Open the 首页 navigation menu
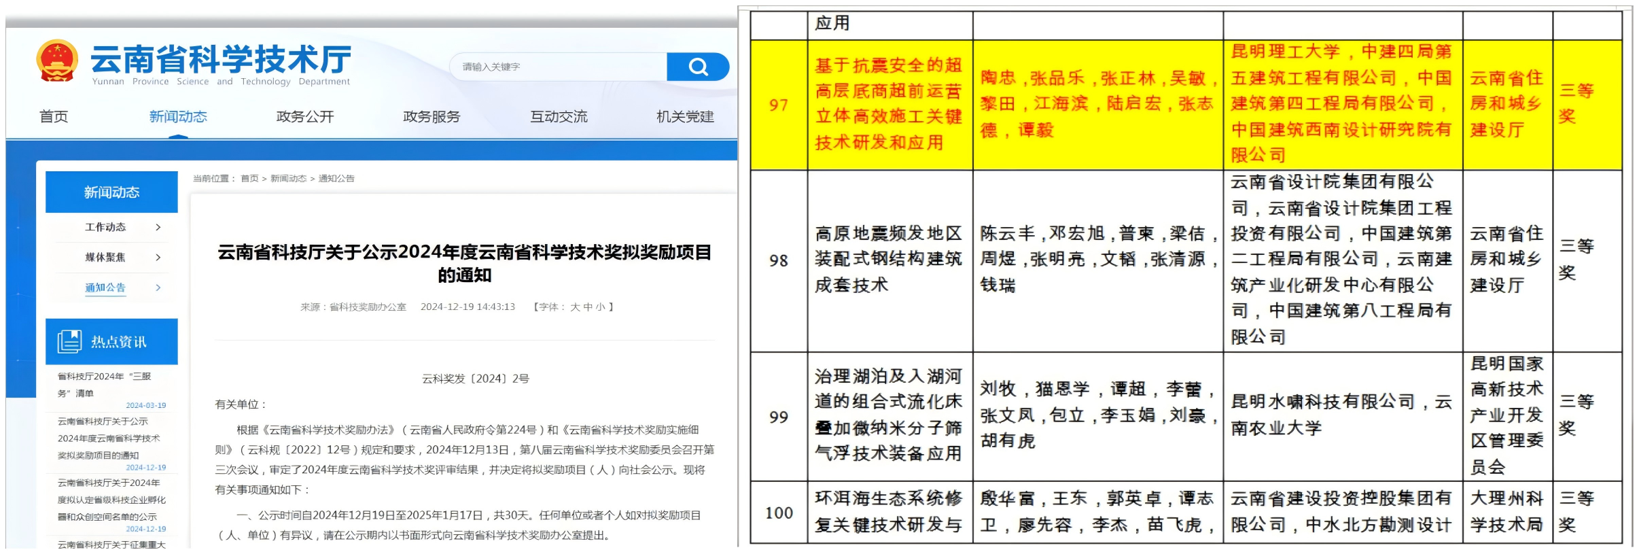 click(x=54, y=117)
